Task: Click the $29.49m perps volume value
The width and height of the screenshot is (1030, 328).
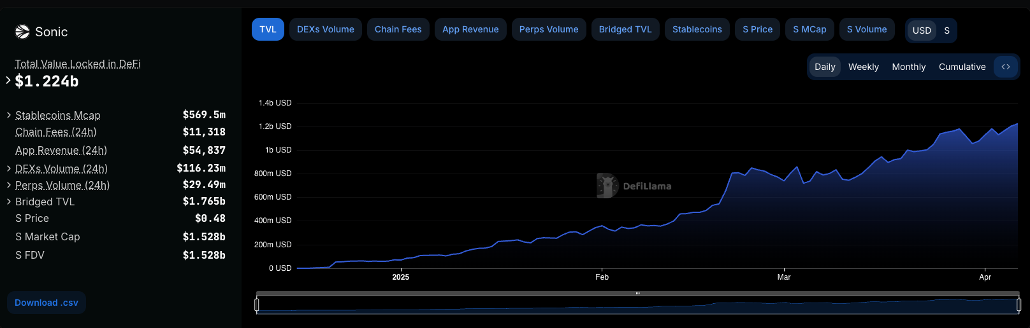Action: 204,184
